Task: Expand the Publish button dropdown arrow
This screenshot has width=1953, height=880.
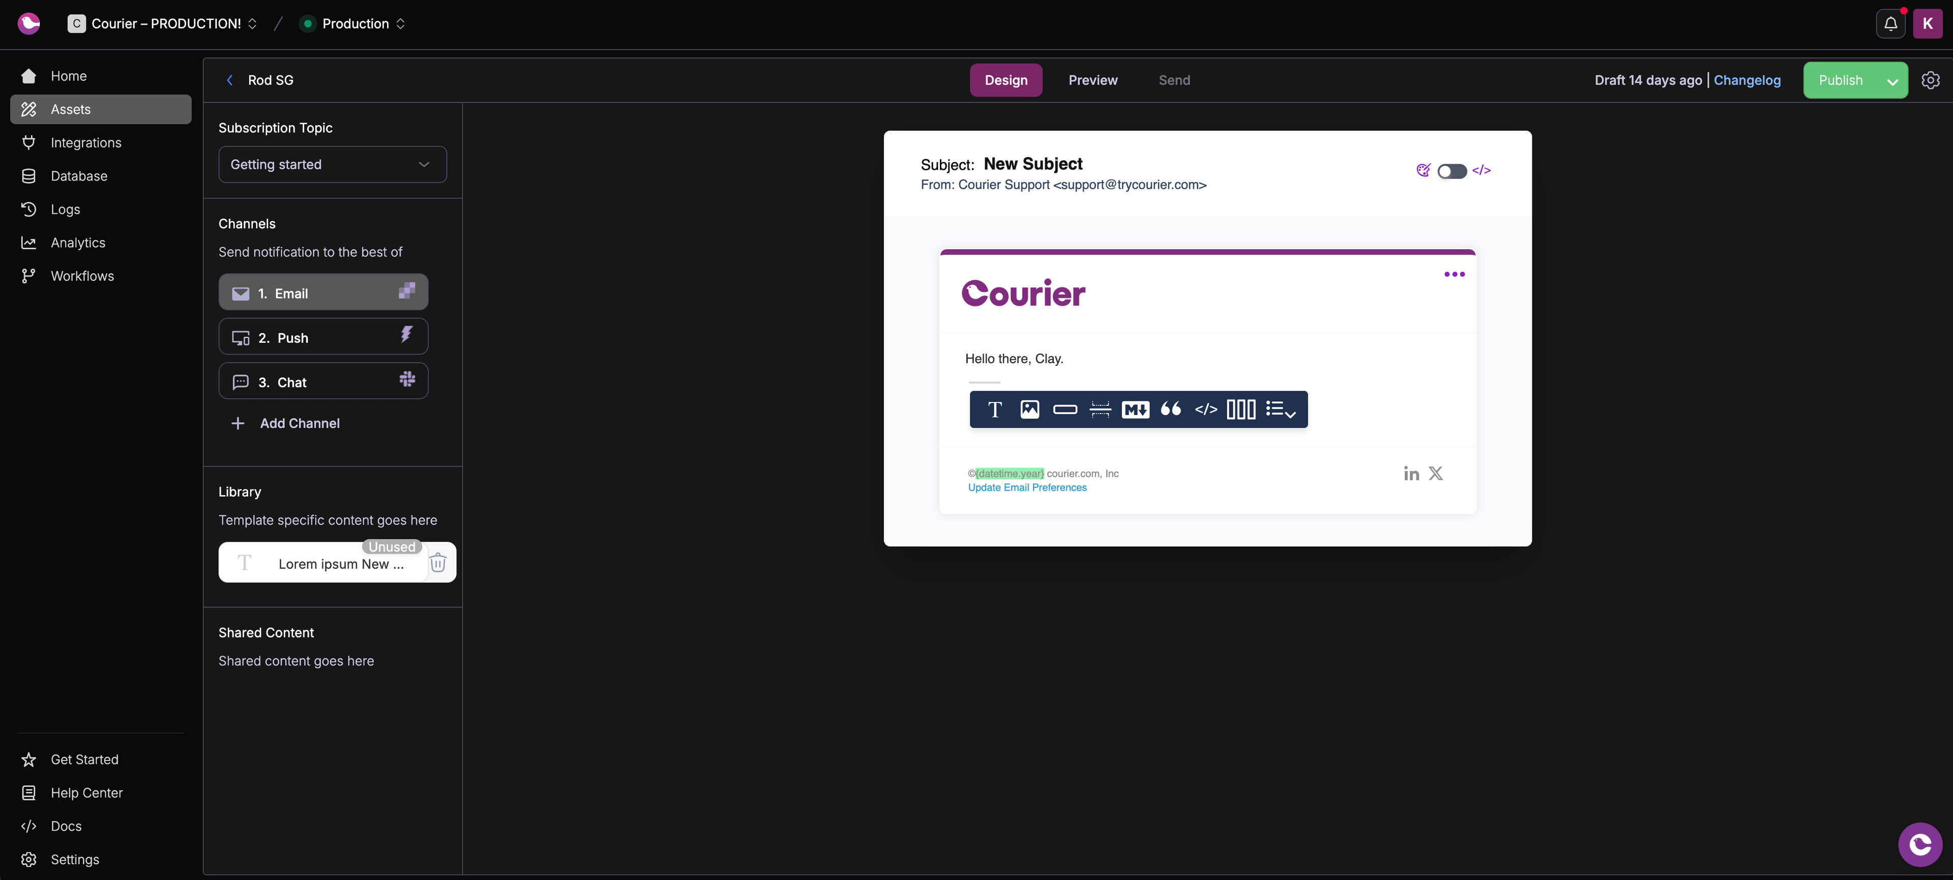Action: tap(1892, 80)
